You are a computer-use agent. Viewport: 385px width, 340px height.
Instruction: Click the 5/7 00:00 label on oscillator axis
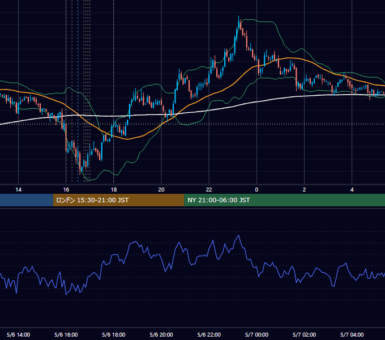(256, 334)
